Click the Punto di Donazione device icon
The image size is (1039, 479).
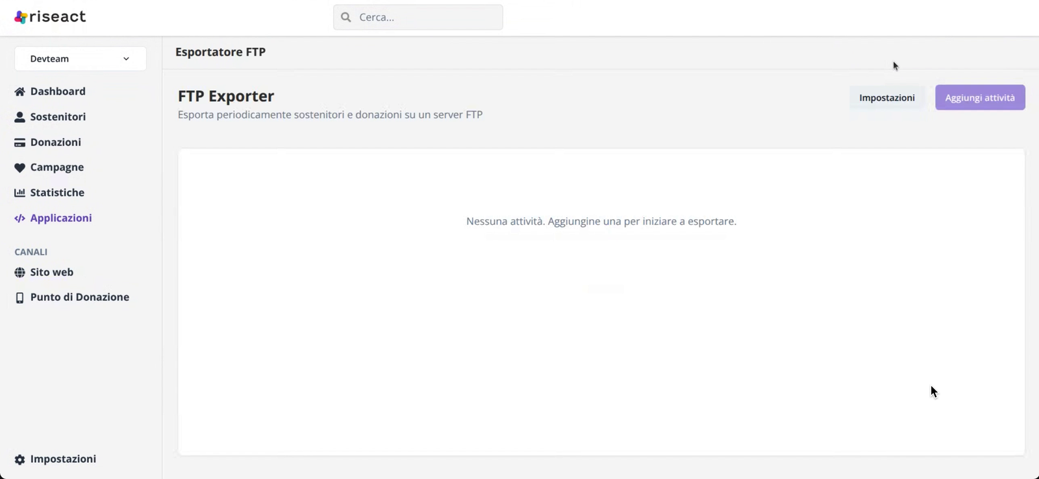[19, 298]
